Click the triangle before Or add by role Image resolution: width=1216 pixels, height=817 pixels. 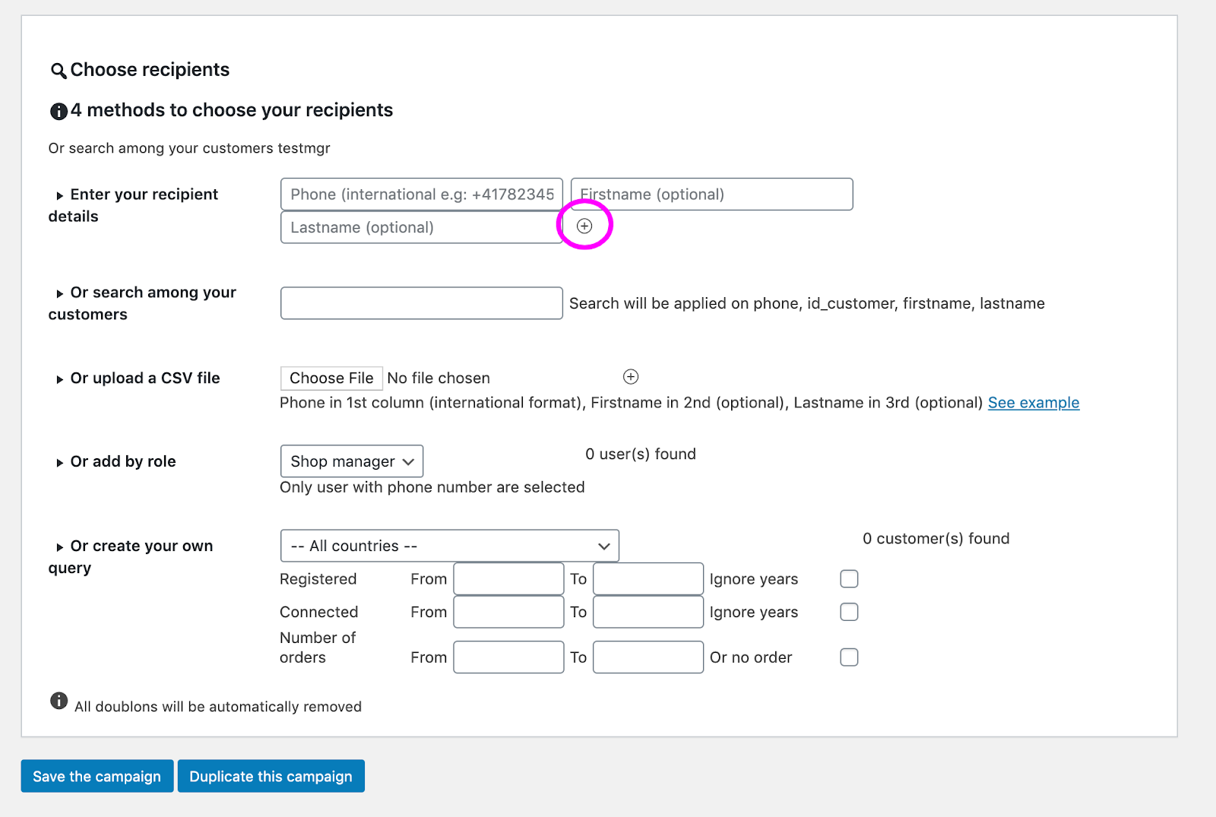pos(59,463)
